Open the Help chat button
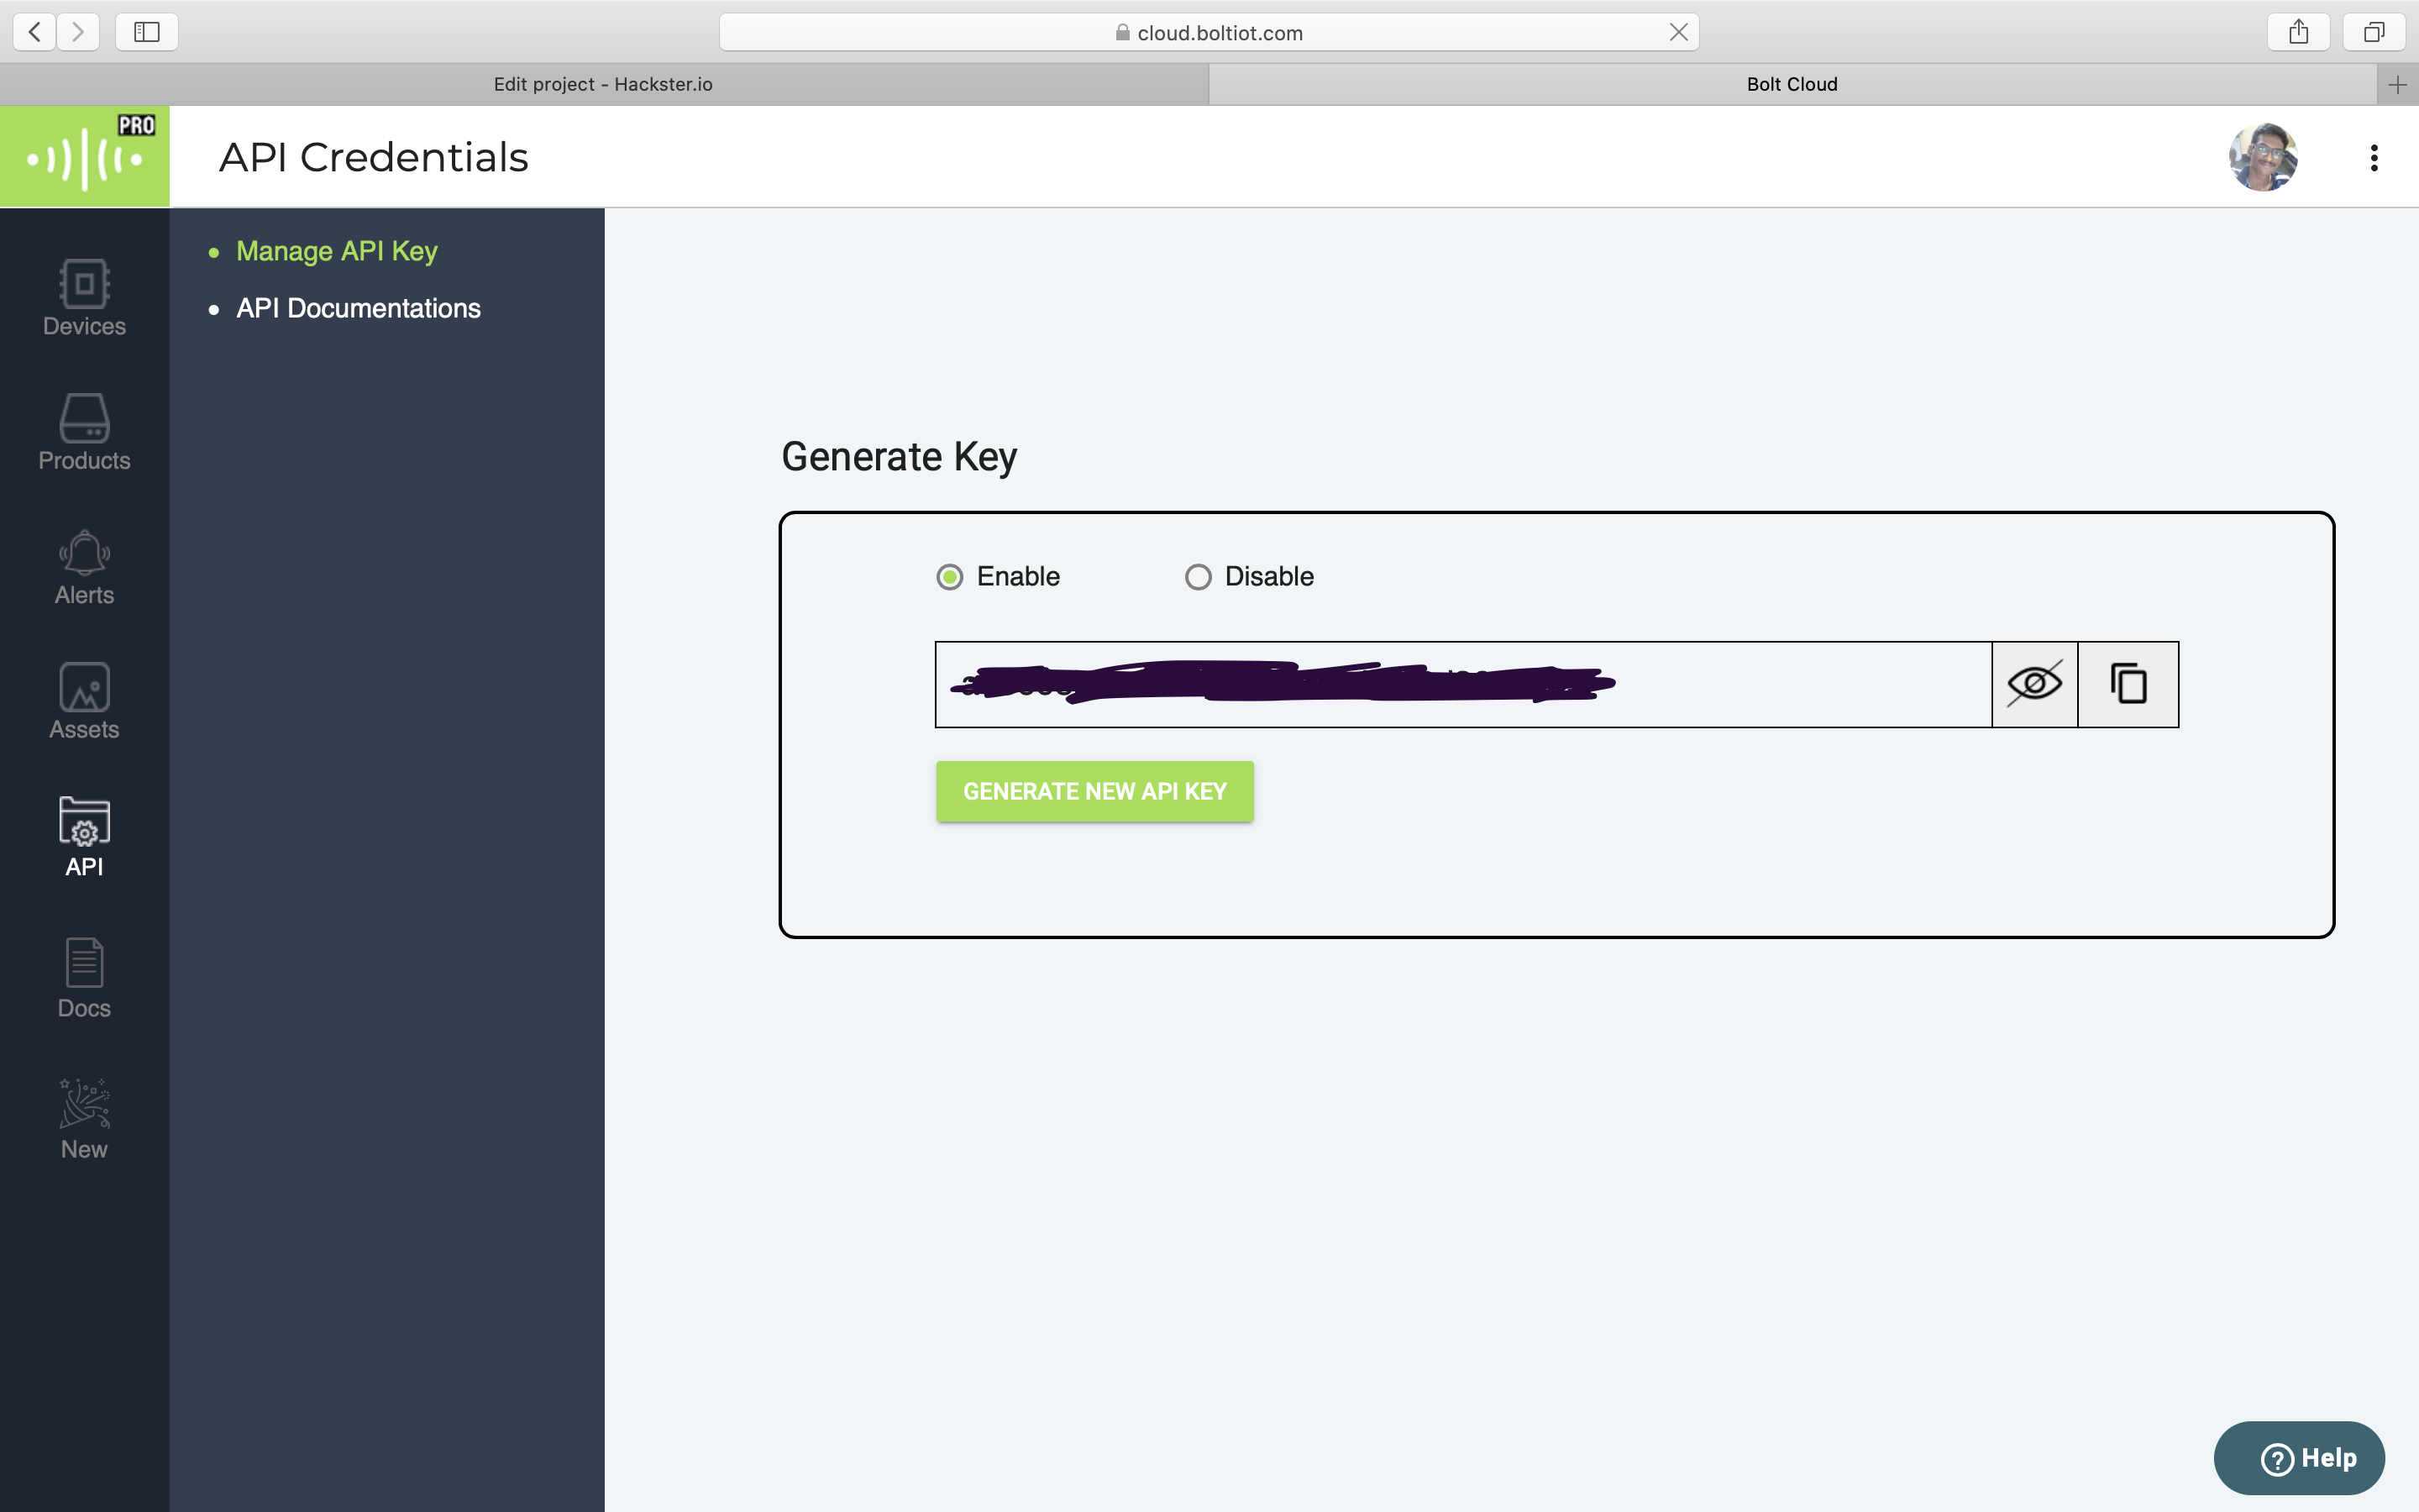Viewport: 2419px width, 1512px height. click(2299, 1457)
